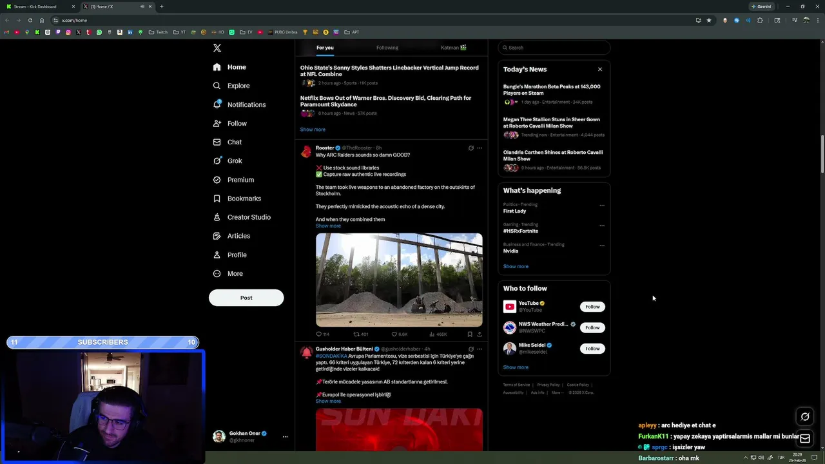
Task: Open options for #HSRxFortnite trend
Action: (602, 226)
